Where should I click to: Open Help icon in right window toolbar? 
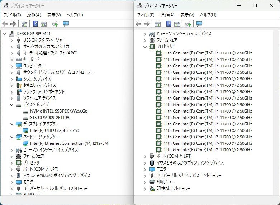coord(169,24)
